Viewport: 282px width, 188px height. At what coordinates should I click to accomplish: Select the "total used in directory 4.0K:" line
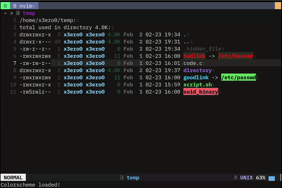65,27
